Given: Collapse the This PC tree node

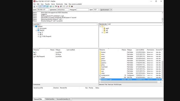Looking at the screenshot, I should [x=36, y=31].
